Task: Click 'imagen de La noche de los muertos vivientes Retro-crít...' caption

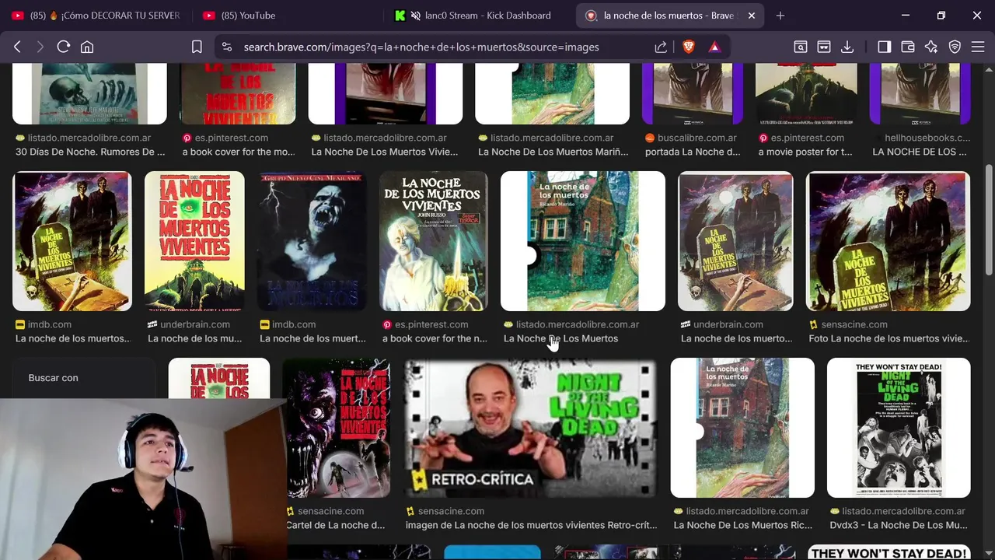Action: click(531, 525)
